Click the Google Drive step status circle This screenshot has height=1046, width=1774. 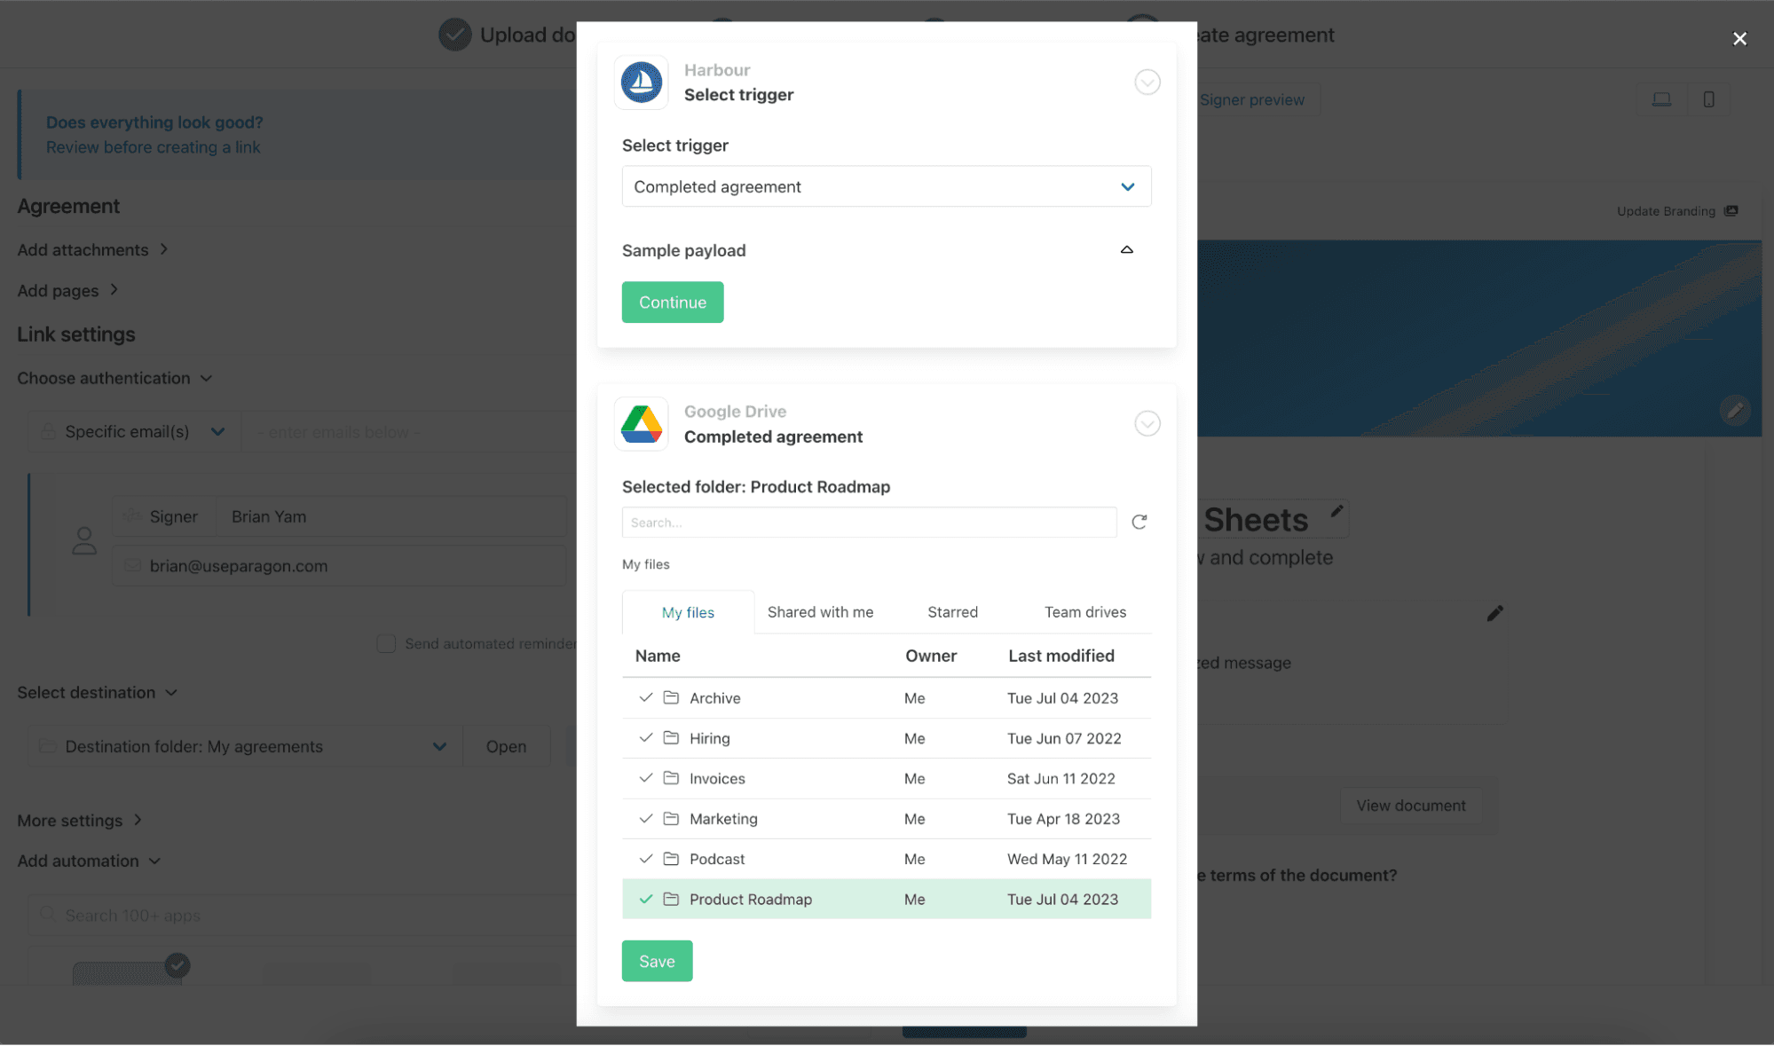(x=1147, y=424)
